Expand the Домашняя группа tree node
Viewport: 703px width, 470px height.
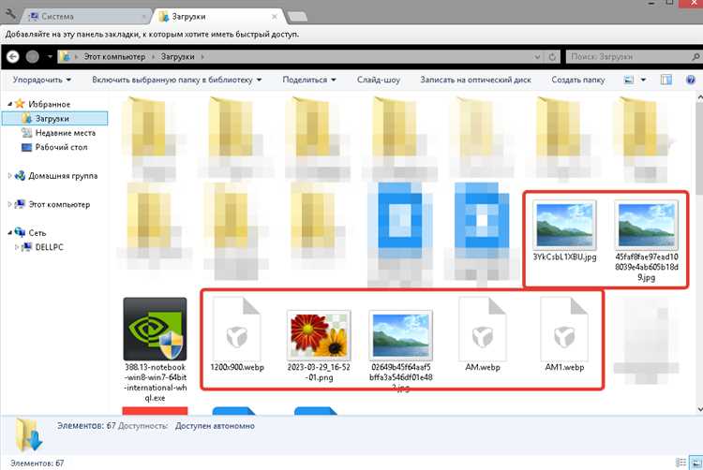10,176
